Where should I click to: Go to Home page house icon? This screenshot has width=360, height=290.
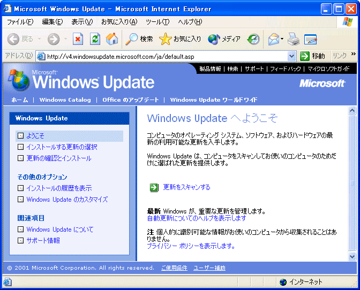(x=112, y=39)
